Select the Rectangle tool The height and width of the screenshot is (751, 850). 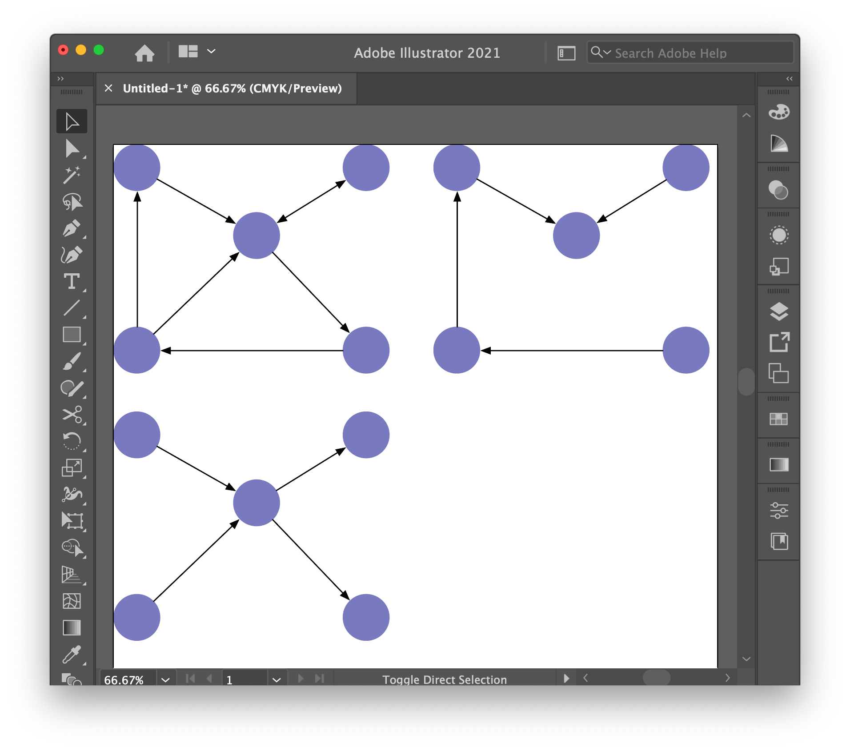(72, 335)
